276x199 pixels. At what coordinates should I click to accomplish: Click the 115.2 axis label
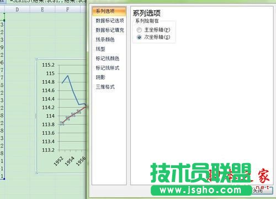[49, 65]
